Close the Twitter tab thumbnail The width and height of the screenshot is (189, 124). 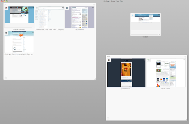point(159,15)
